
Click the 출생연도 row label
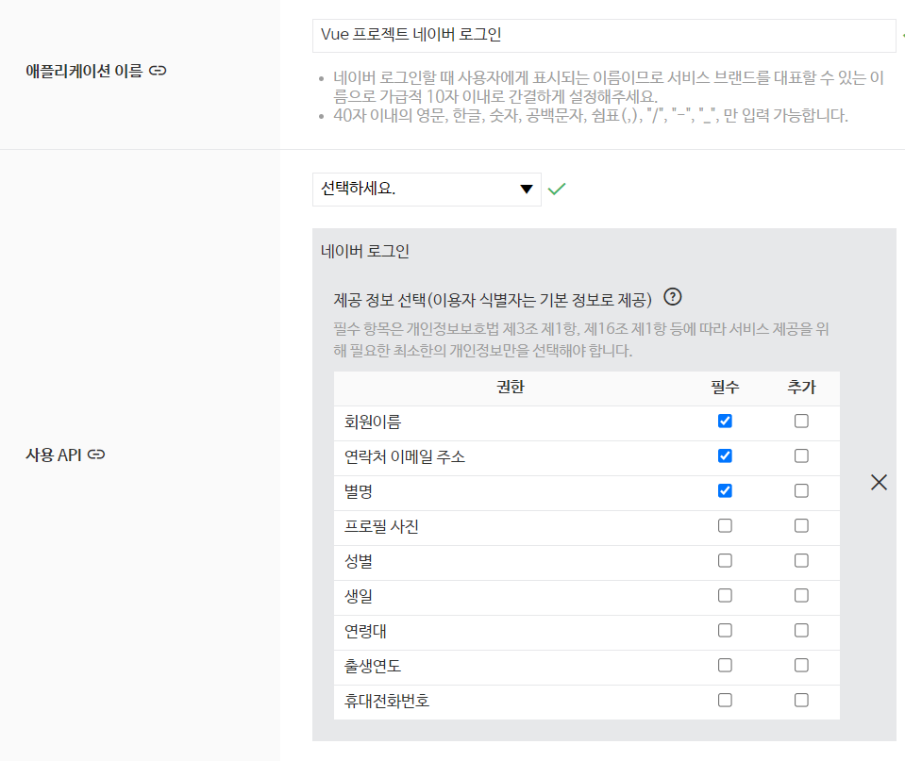(x=373, y=666)
